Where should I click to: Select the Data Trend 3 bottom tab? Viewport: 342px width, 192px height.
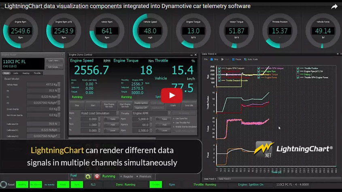click(x=225, y=179)
